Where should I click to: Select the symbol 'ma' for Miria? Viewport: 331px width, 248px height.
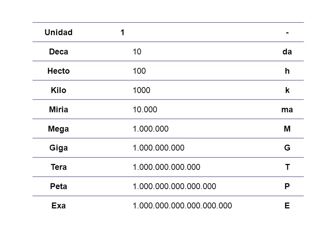(287, 110)
